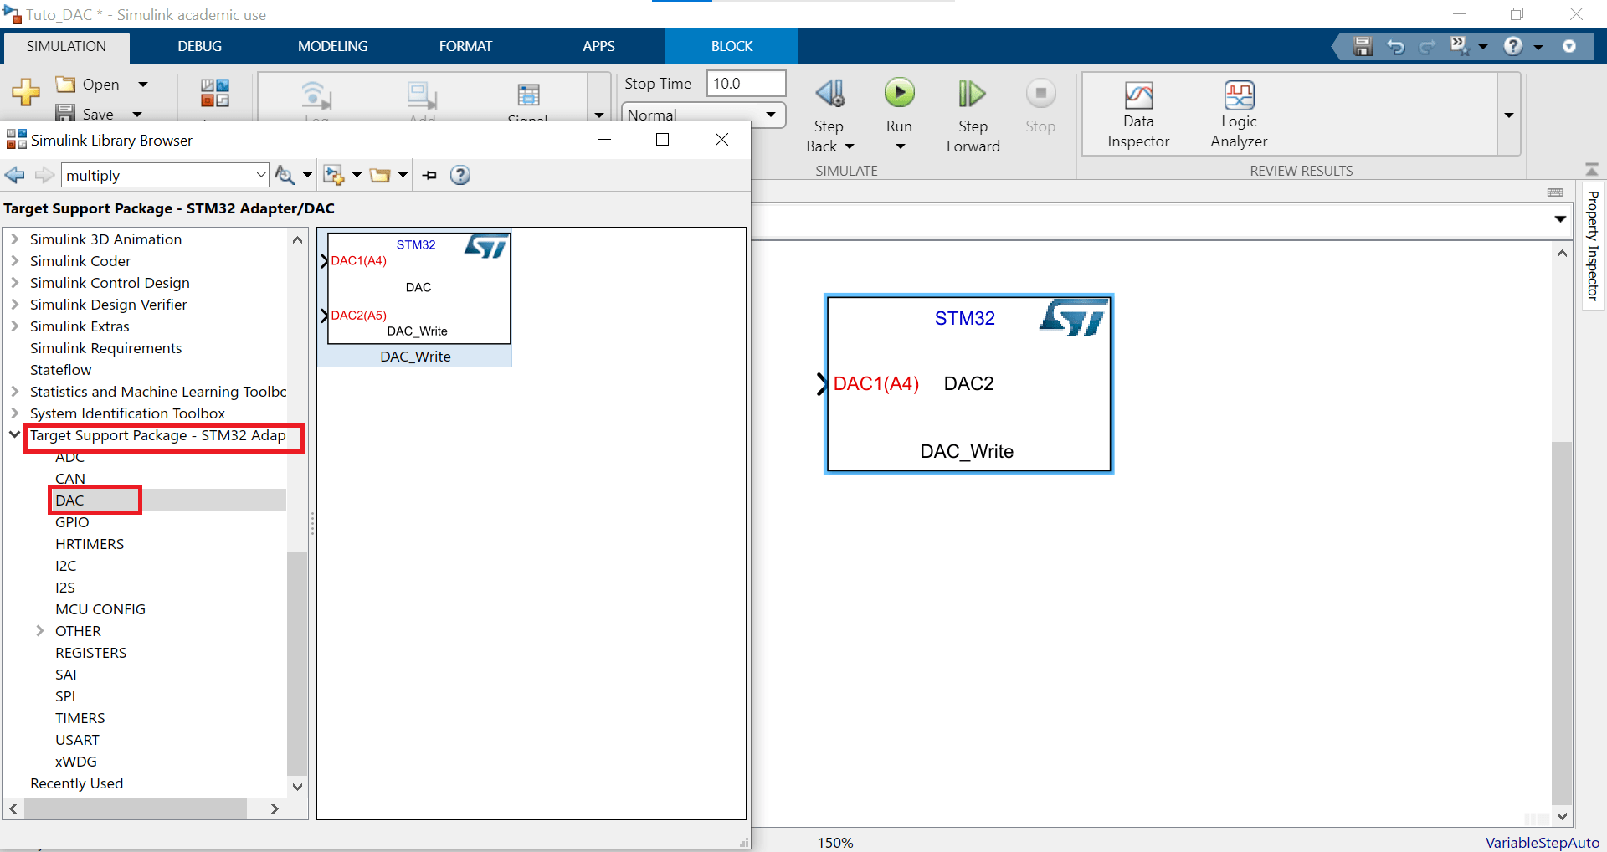Select the GPIO library

pyautogui.click(x=72, y=522)
